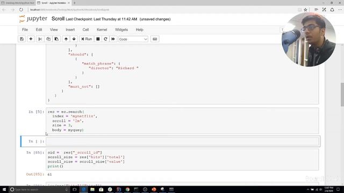Restart the kernel with the circular arrow icon
The width and height of the screenshot is (344, 193).
tap(105, 39)
